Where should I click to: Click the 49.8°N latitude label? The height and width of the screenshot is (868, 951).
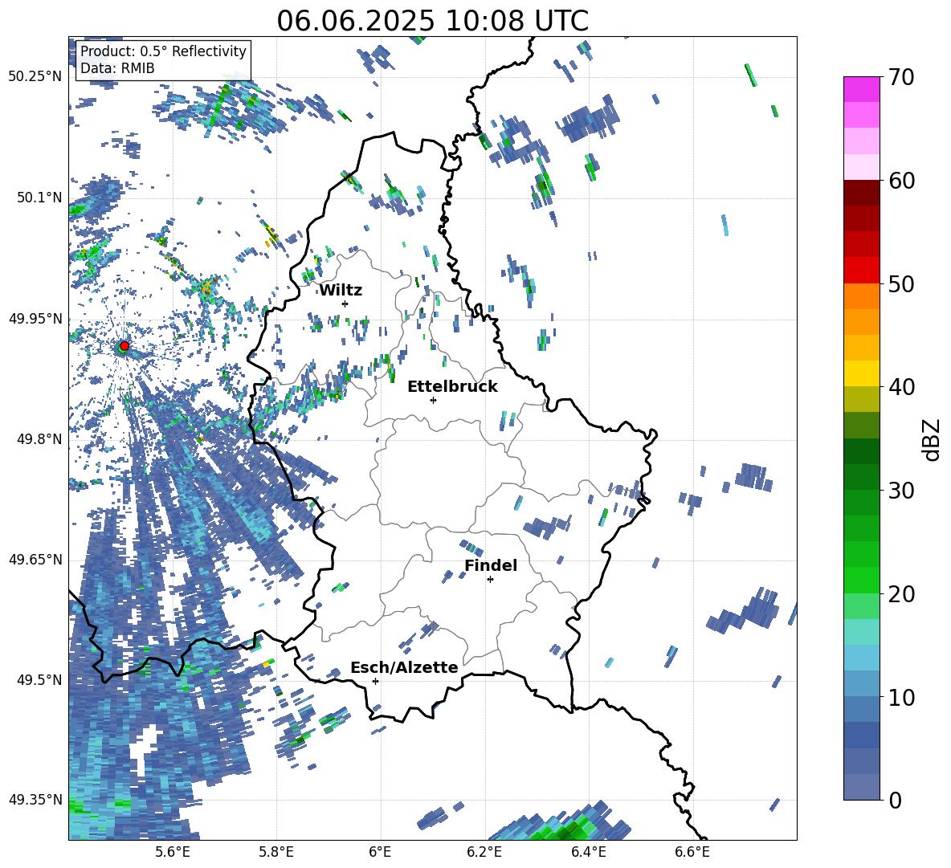[39, 439]
